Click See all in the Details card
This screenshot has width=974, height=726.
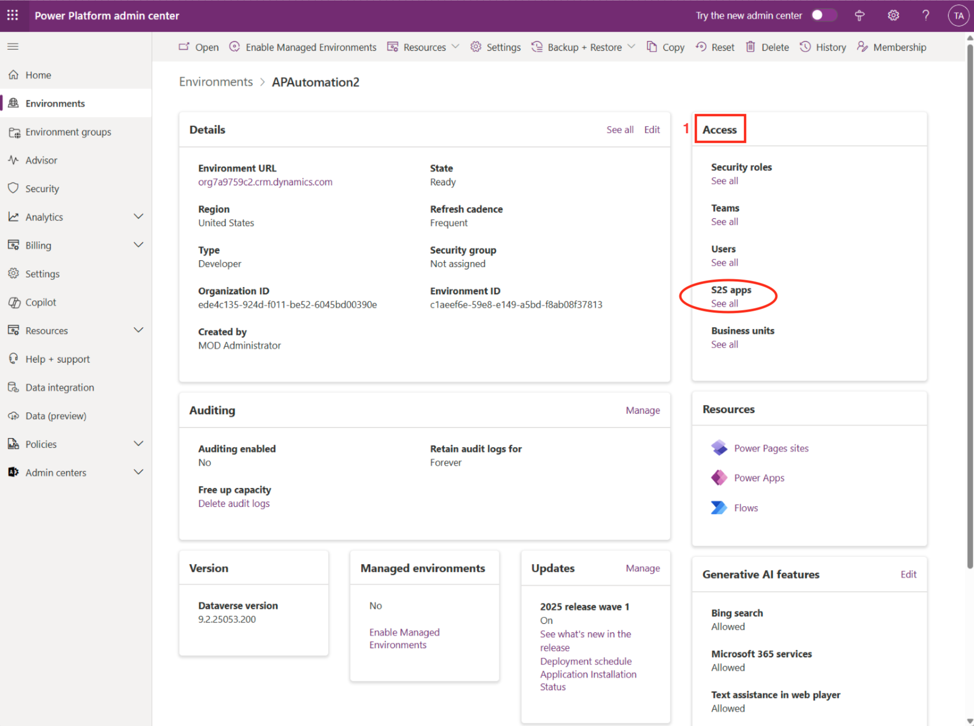pos(620,129)
